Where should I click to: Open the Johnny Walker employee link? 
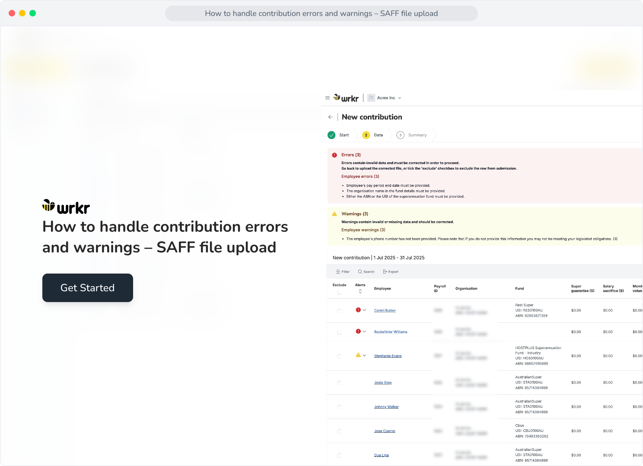pos(386,407)
